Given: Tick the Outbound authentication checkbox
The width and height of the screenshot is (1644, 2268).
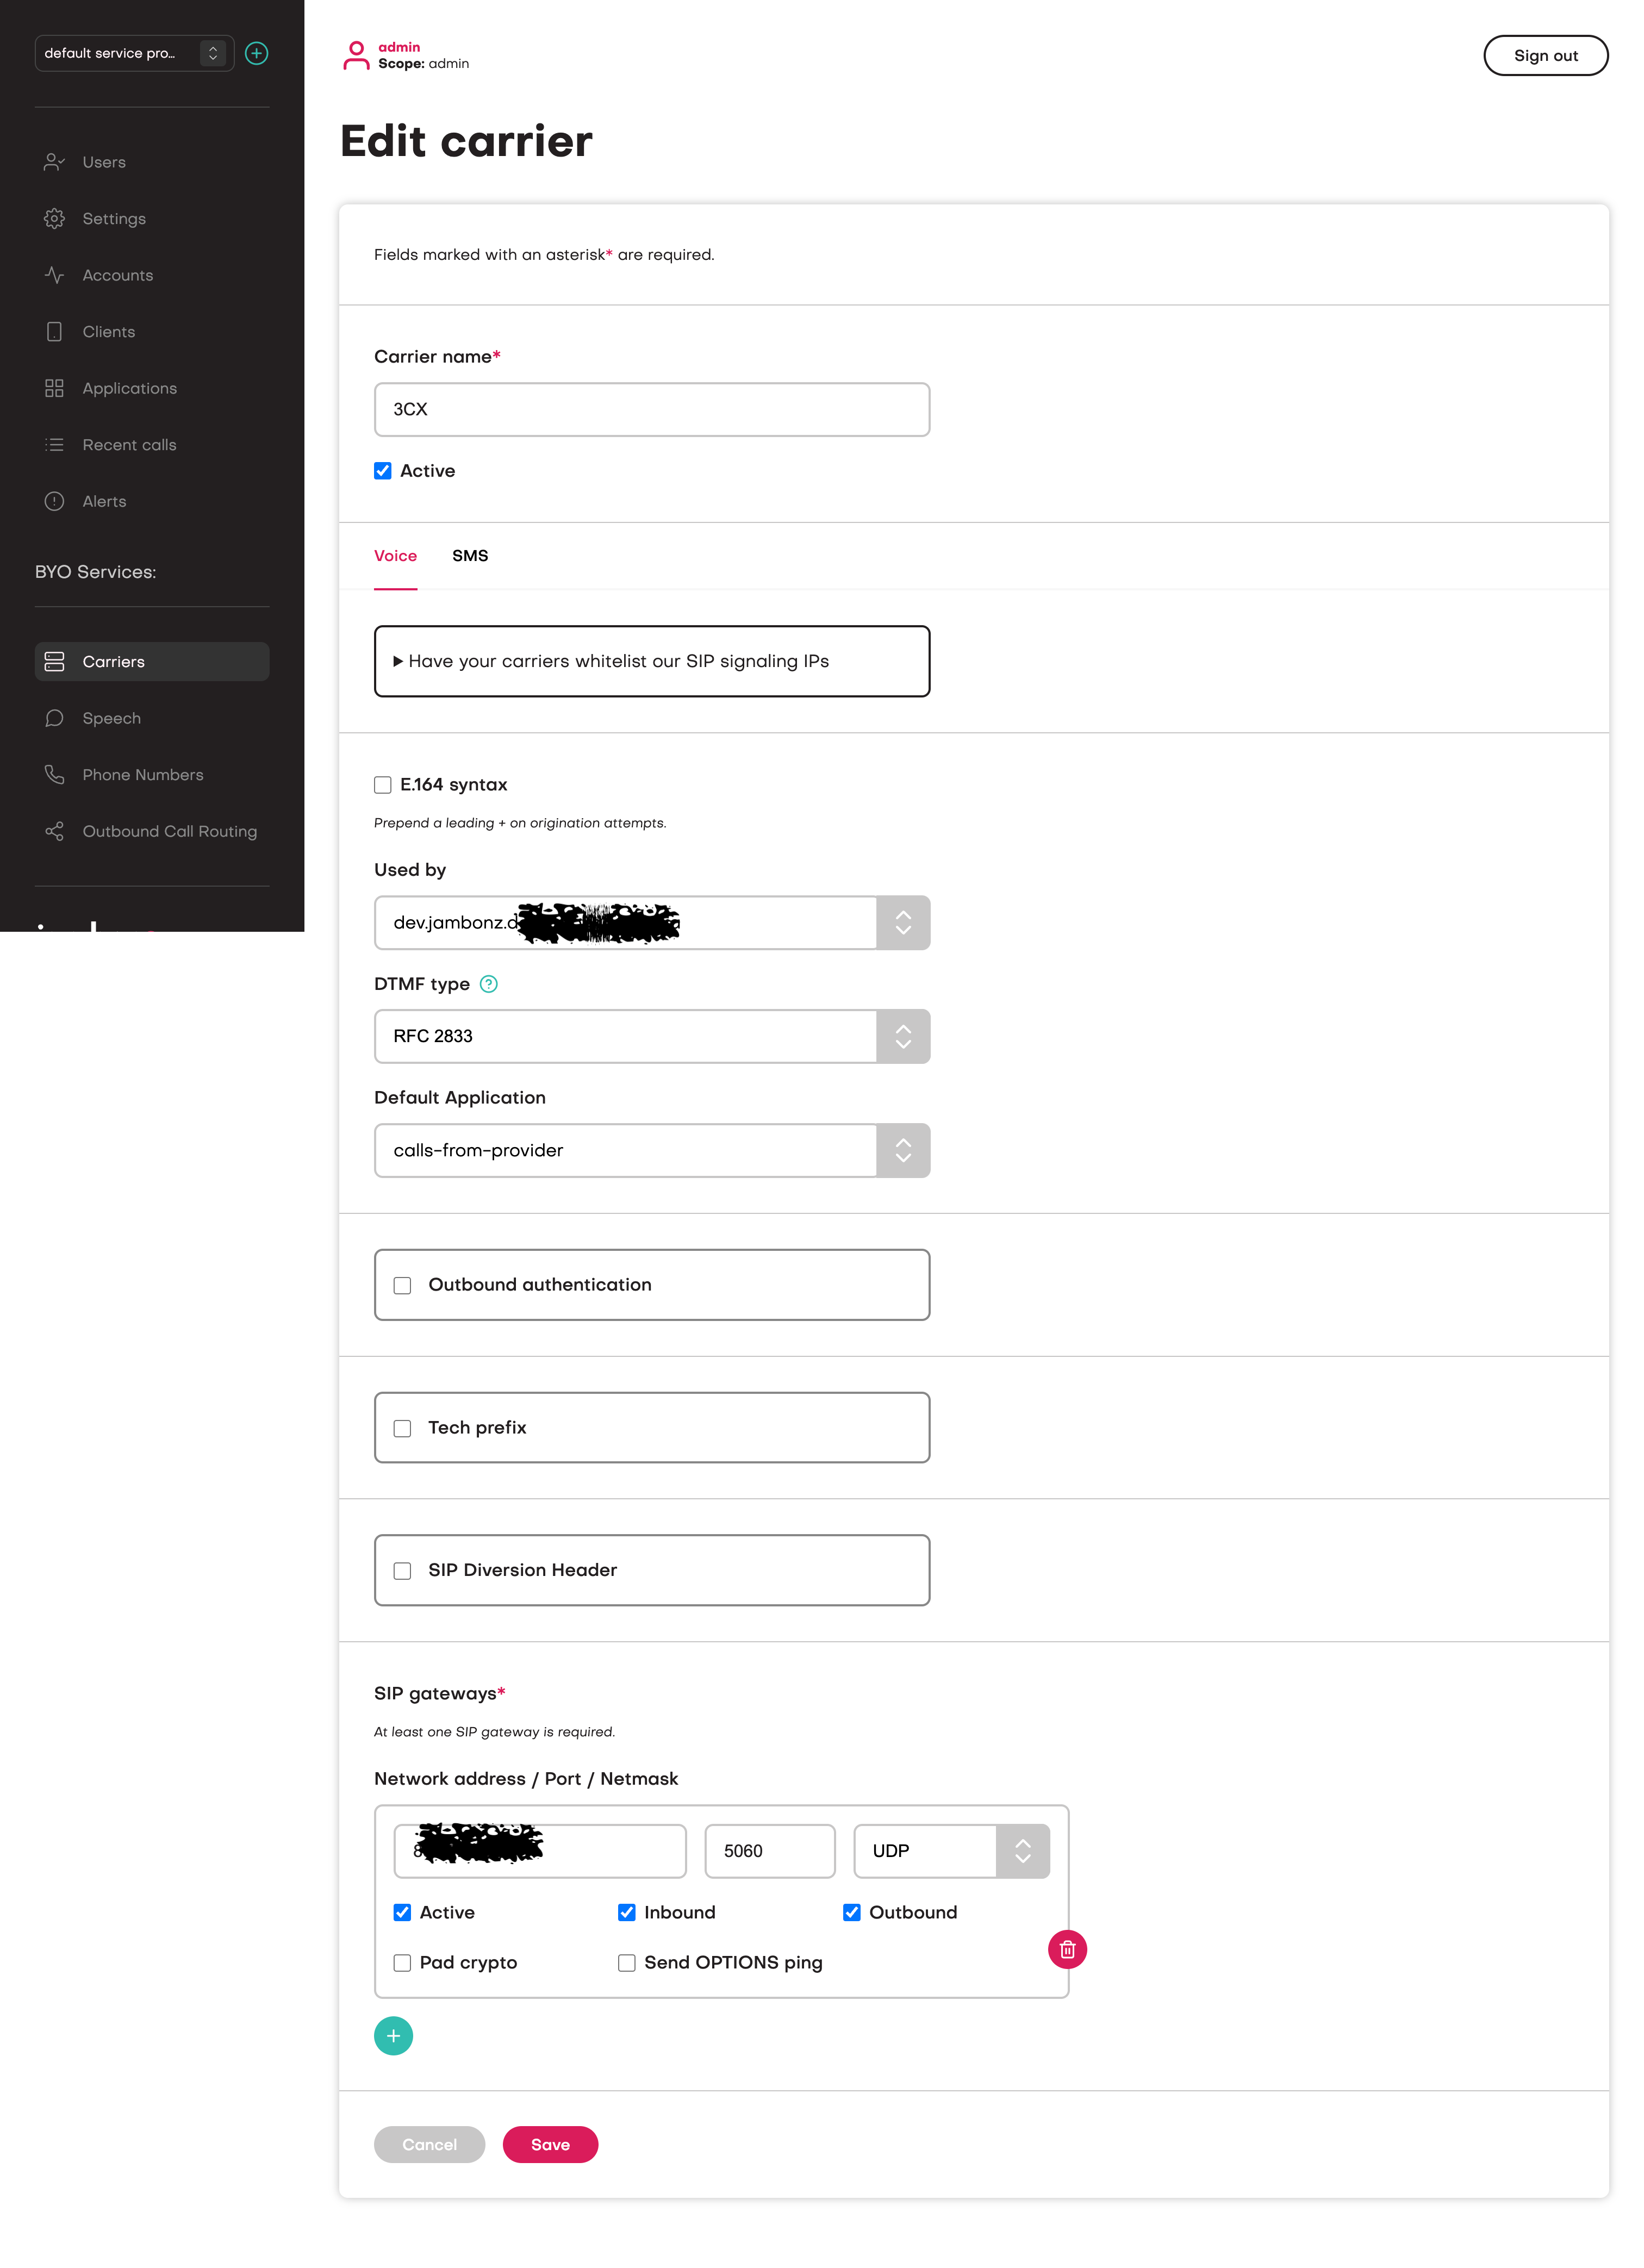Looking at the screenshot, I should pyautogui.click(x=402, y=1285).
